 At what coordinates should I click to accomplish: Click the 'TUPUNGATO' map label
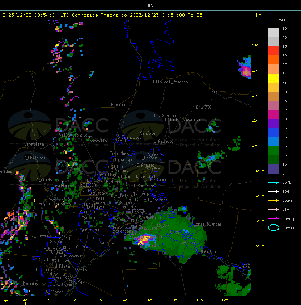(x=59, y=252)
